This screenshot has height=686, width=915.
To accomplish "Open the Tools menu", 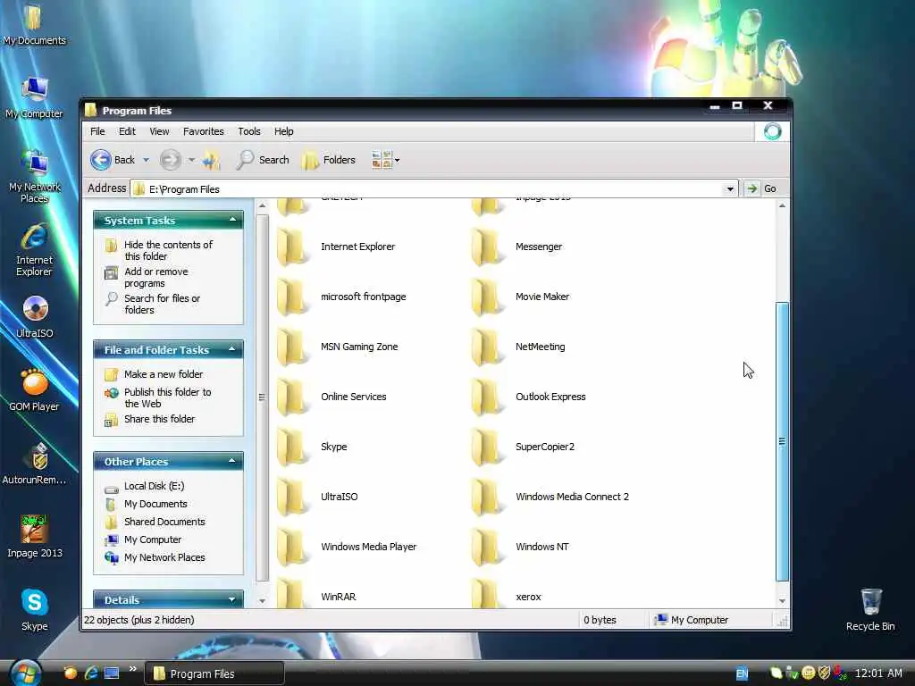I will coord(249,131).
